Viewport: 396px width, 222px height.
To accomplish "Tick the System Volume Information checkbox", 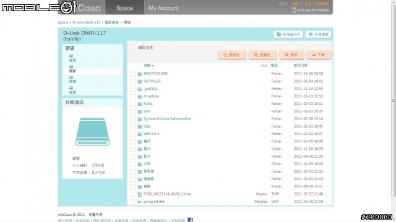I will pyautogui.click(x=133, y=119).
